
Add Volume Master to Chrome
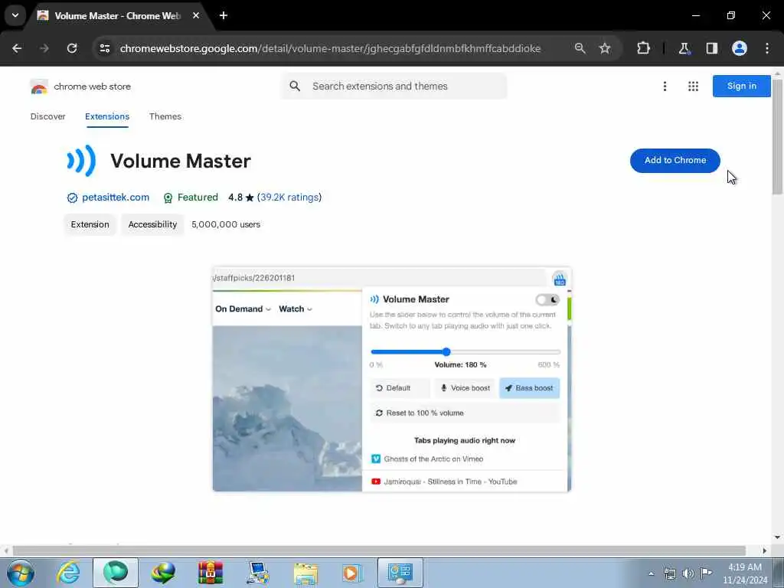point(675,161)
